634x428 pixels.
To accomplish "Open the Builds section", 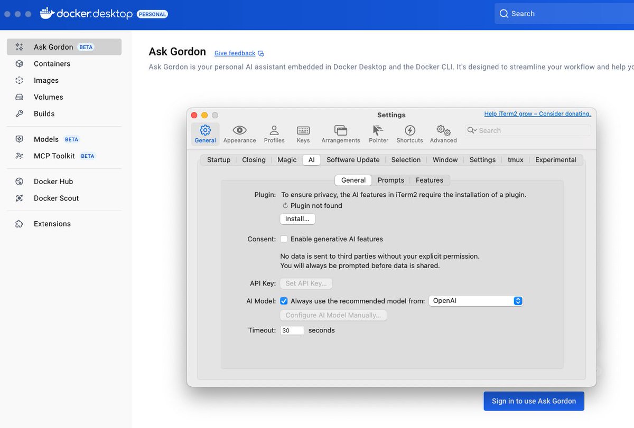I will coord(43,113).
